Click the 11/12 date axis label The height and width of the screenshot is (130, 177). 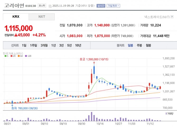(x=150, y=124)
